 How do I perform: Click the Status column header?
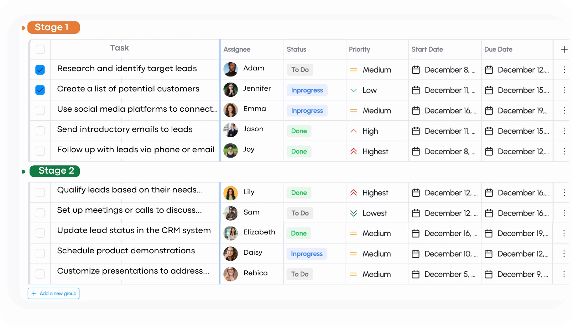coord(296,49)
